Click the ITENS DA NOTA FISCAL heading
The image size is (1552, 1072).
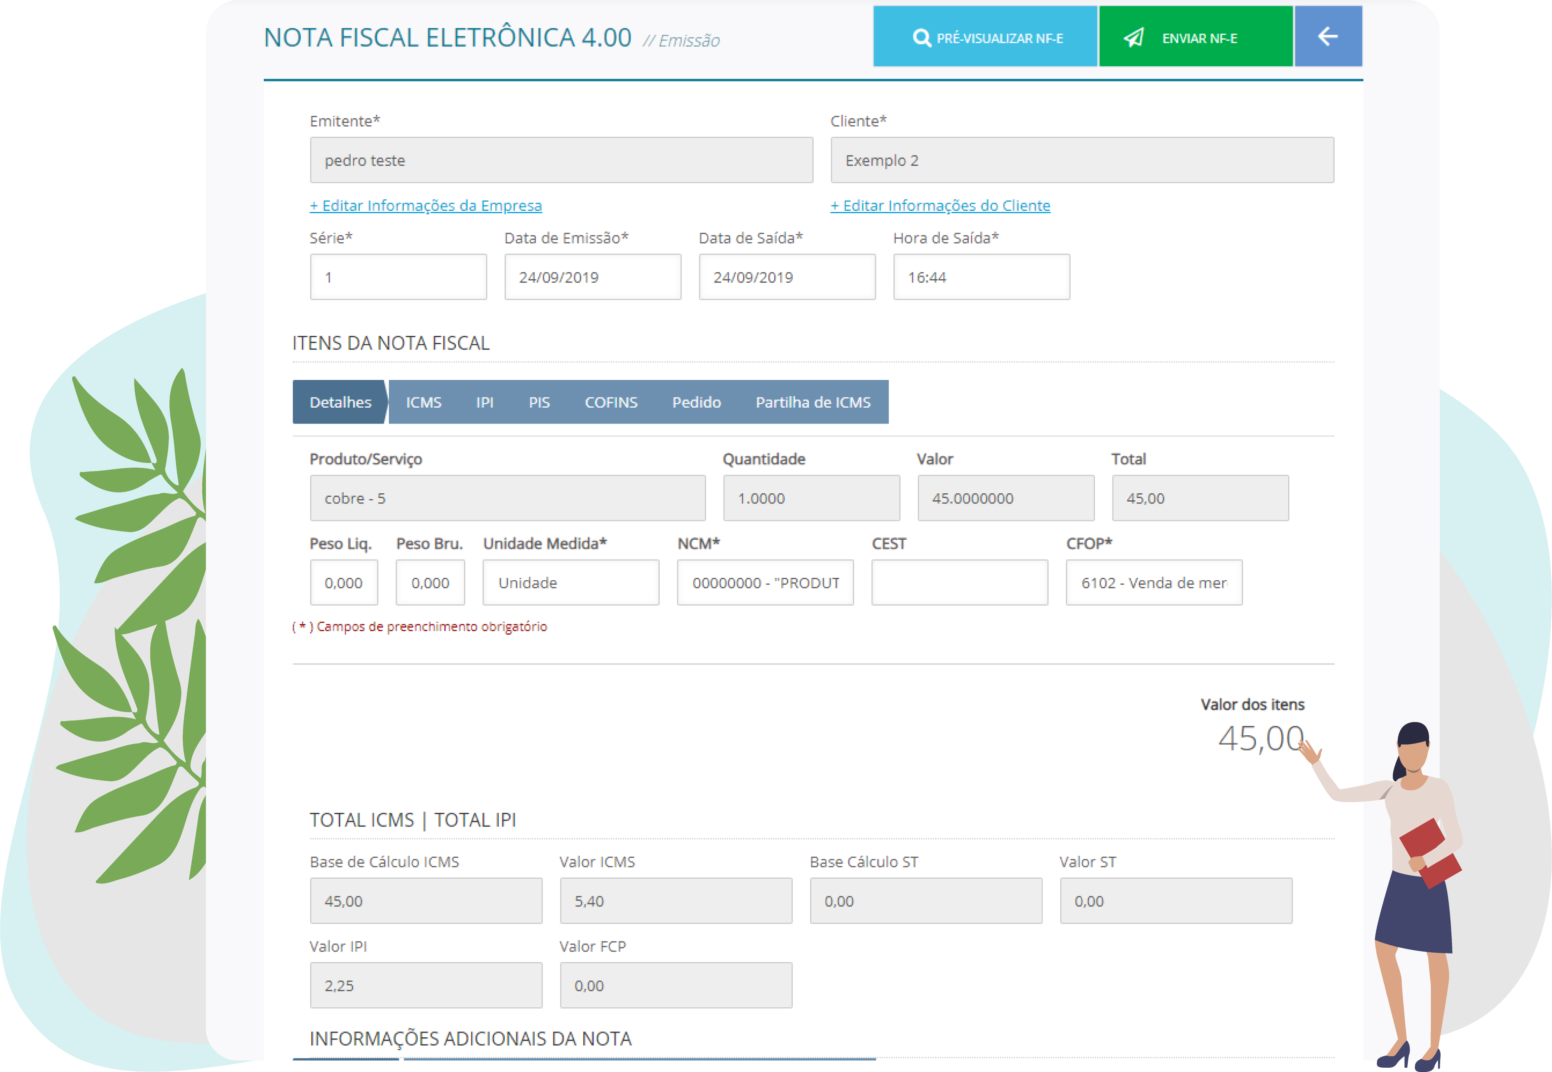(x=391, y=343)
